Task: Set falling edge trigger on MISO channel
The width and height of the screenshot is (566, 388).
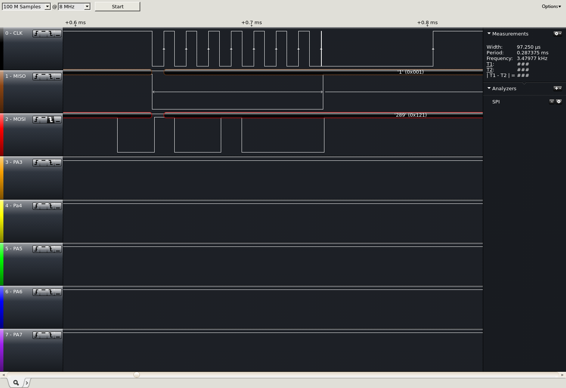Action: (x=51, y=77)
